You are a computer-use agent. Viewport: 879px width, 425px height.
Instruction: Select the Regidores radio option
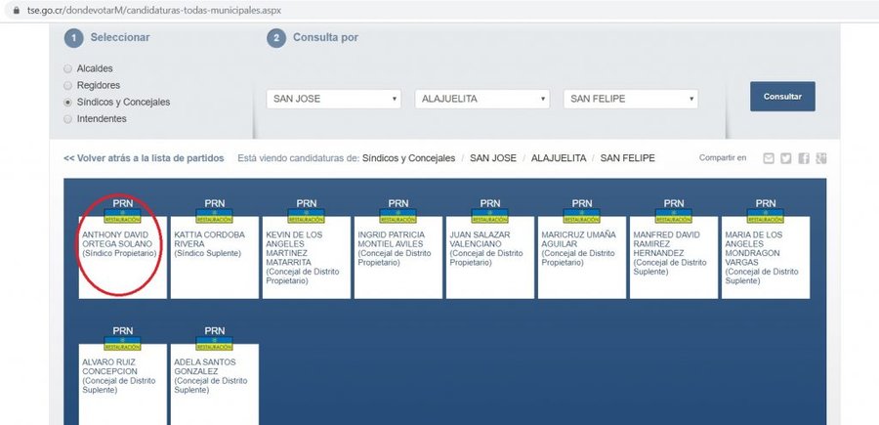coord(67,86)
